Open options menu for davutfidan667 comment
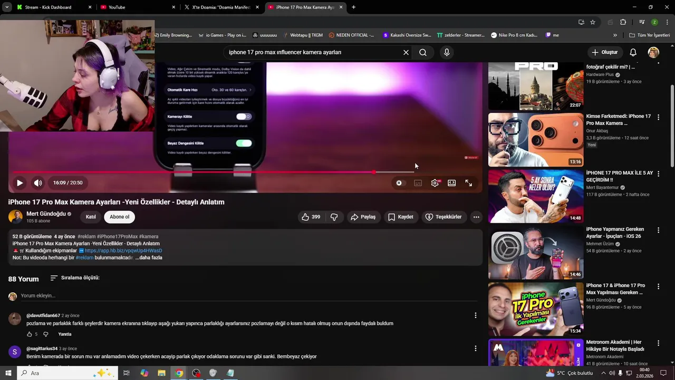675x380 pixels. pos(475,315)
